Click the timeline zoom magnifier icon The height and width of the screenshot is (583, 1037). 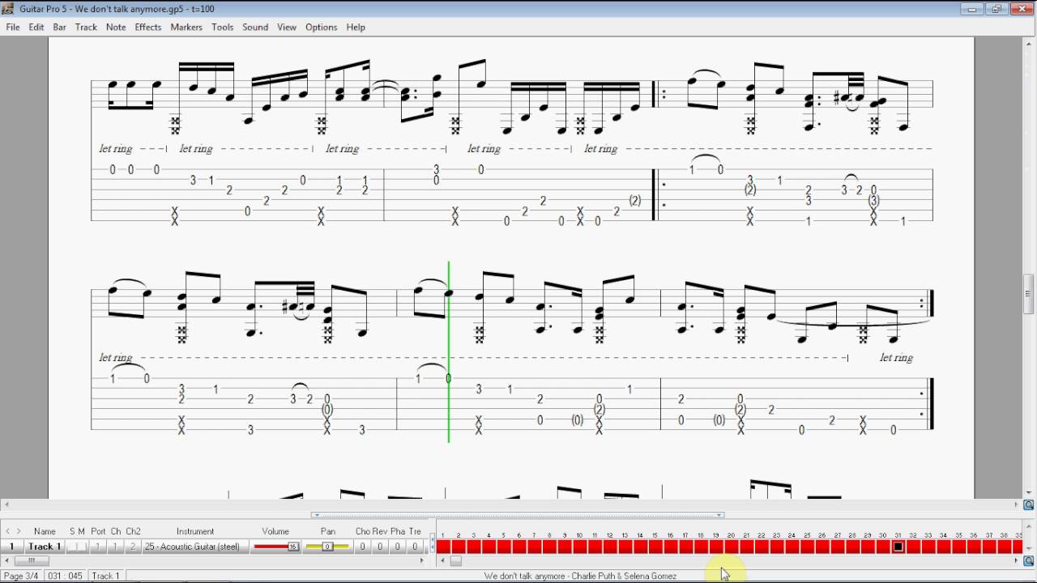[1029, 561]
